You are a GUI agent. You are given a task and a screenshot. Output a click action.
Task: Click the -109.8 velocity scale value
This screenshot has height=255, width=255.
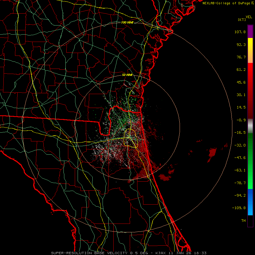(239, 208)
